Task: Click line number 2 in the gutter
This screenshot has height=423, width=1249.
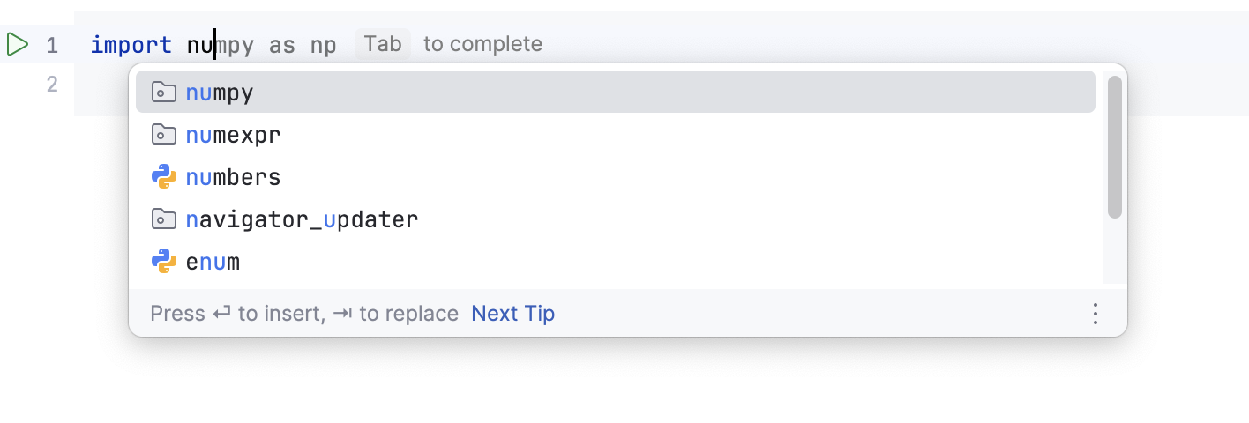Action: [x=52, y=85]
